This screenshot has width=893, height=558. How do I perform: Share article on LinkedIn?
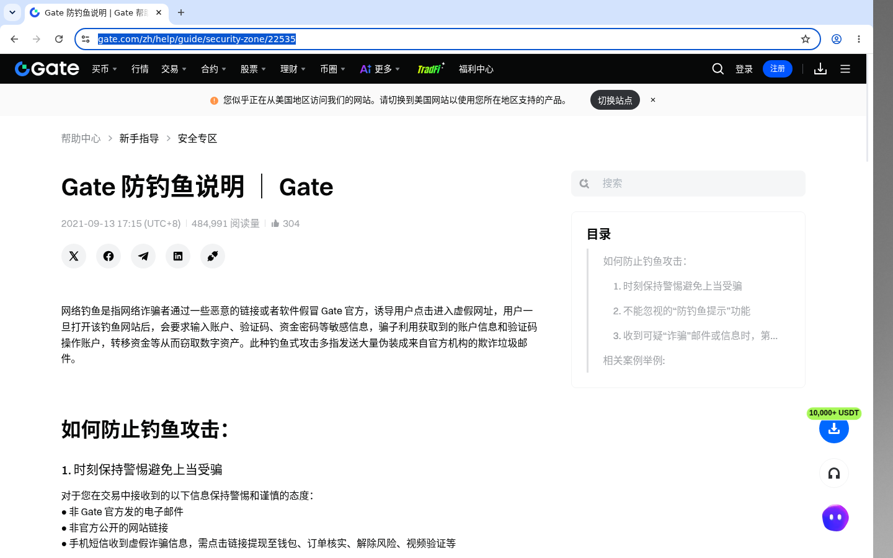tap(178, 256)
